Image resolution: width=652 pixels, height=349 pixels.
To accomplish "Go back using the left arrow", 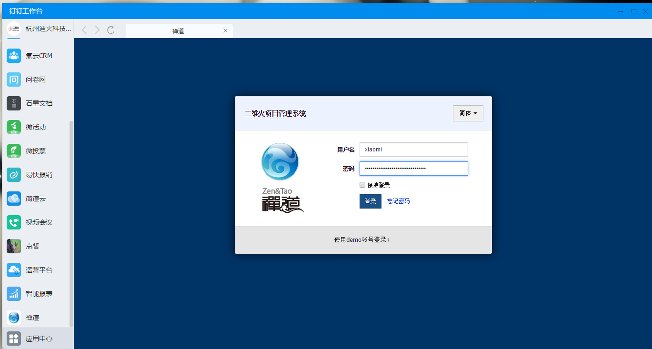I will 84,30.
